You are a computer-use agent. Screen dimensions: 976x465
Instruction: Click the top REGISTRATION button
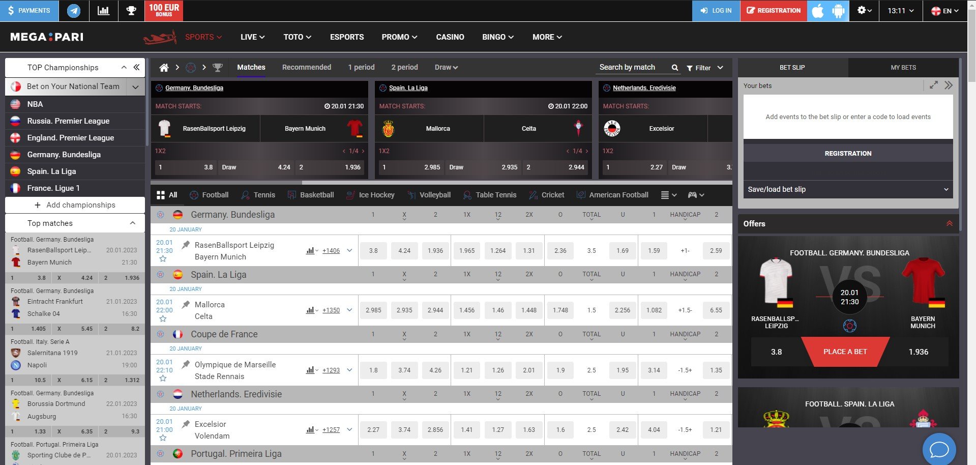[x=774, y=11]
